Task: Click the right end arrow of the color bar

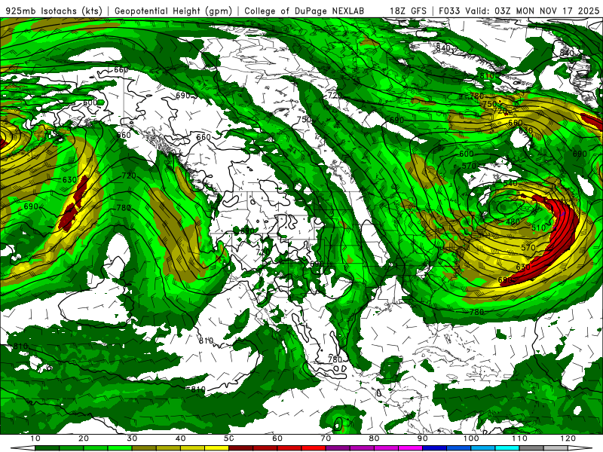Action: coord(580,447)
